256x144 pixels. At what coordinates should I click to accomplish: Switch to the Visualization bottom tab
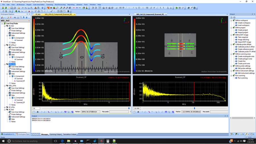(8, 134)
